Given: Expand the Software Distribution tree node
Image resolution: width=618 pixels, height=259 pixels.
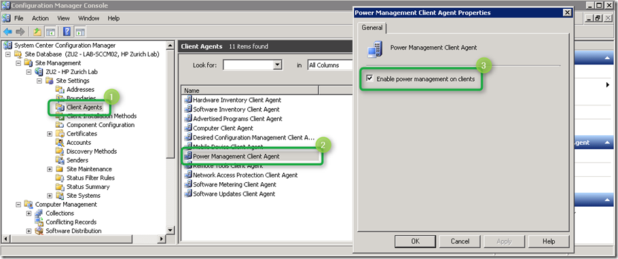Looking at the screenshot, I should coord(29,231).
